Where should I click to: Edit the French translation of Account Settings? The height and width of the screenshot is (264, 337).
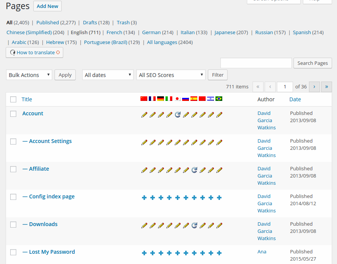tap(153, 142)
